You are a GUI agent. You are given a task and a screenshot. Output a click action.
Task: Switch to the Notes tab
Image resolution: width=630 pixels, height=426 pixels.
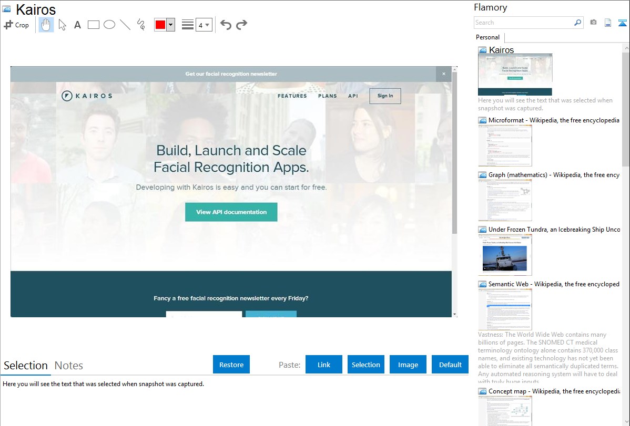point(69,366)
